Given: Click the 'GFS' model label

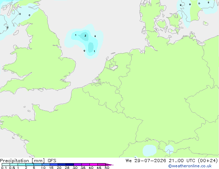Looking at the screenshot, I should 52,161.
